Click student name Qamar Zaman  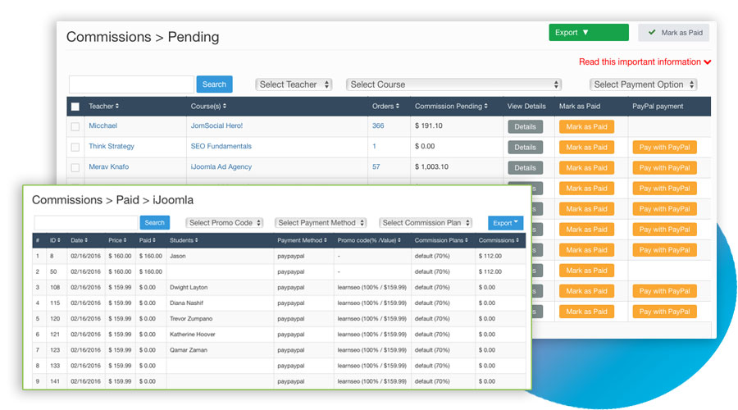189,350
